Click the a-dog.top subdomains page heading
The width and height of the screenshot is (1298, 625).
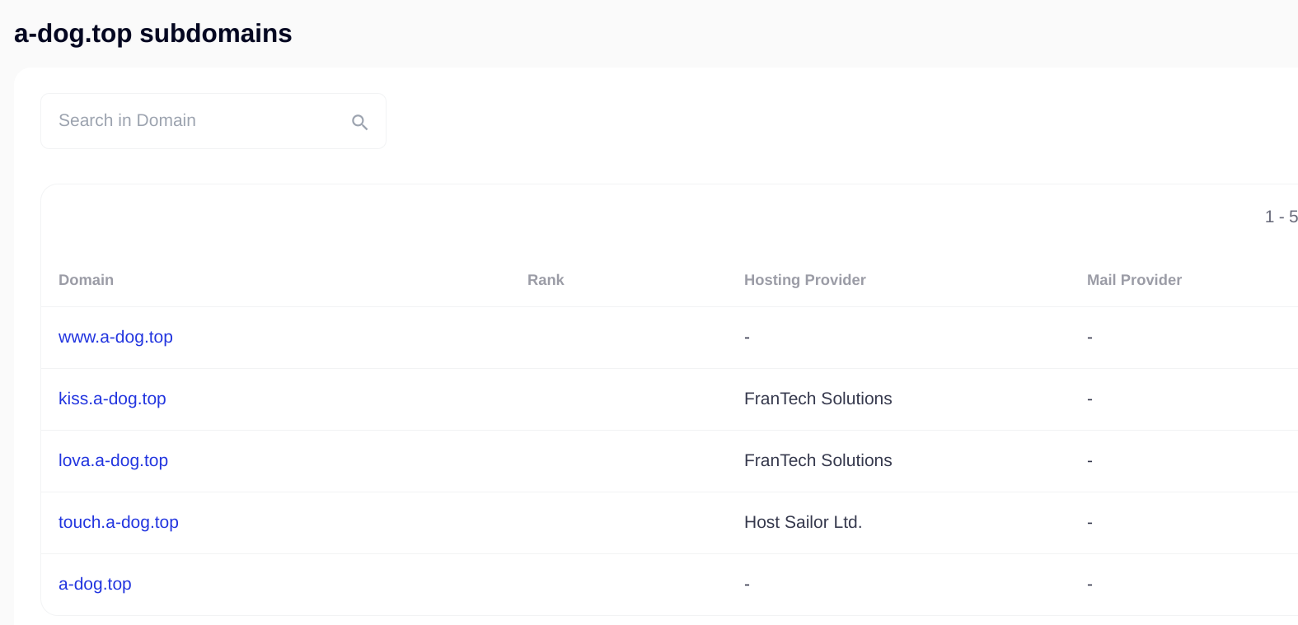(x=152, y=34)
